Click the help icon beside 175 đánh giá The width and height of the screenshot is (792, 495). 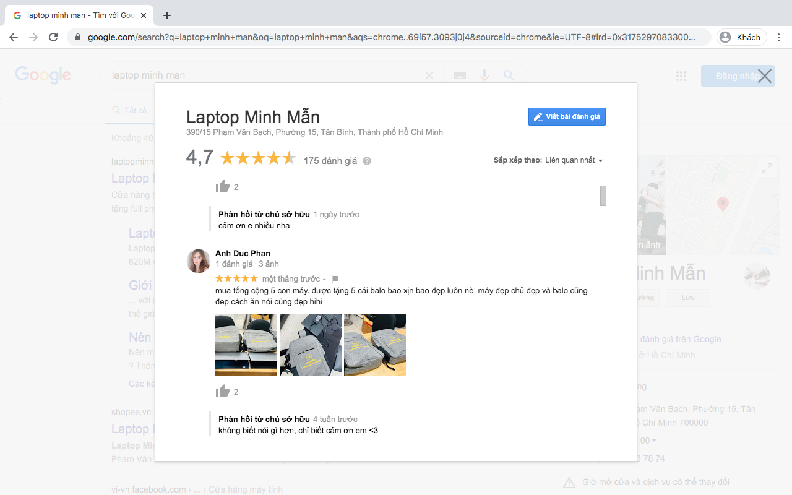367,161
